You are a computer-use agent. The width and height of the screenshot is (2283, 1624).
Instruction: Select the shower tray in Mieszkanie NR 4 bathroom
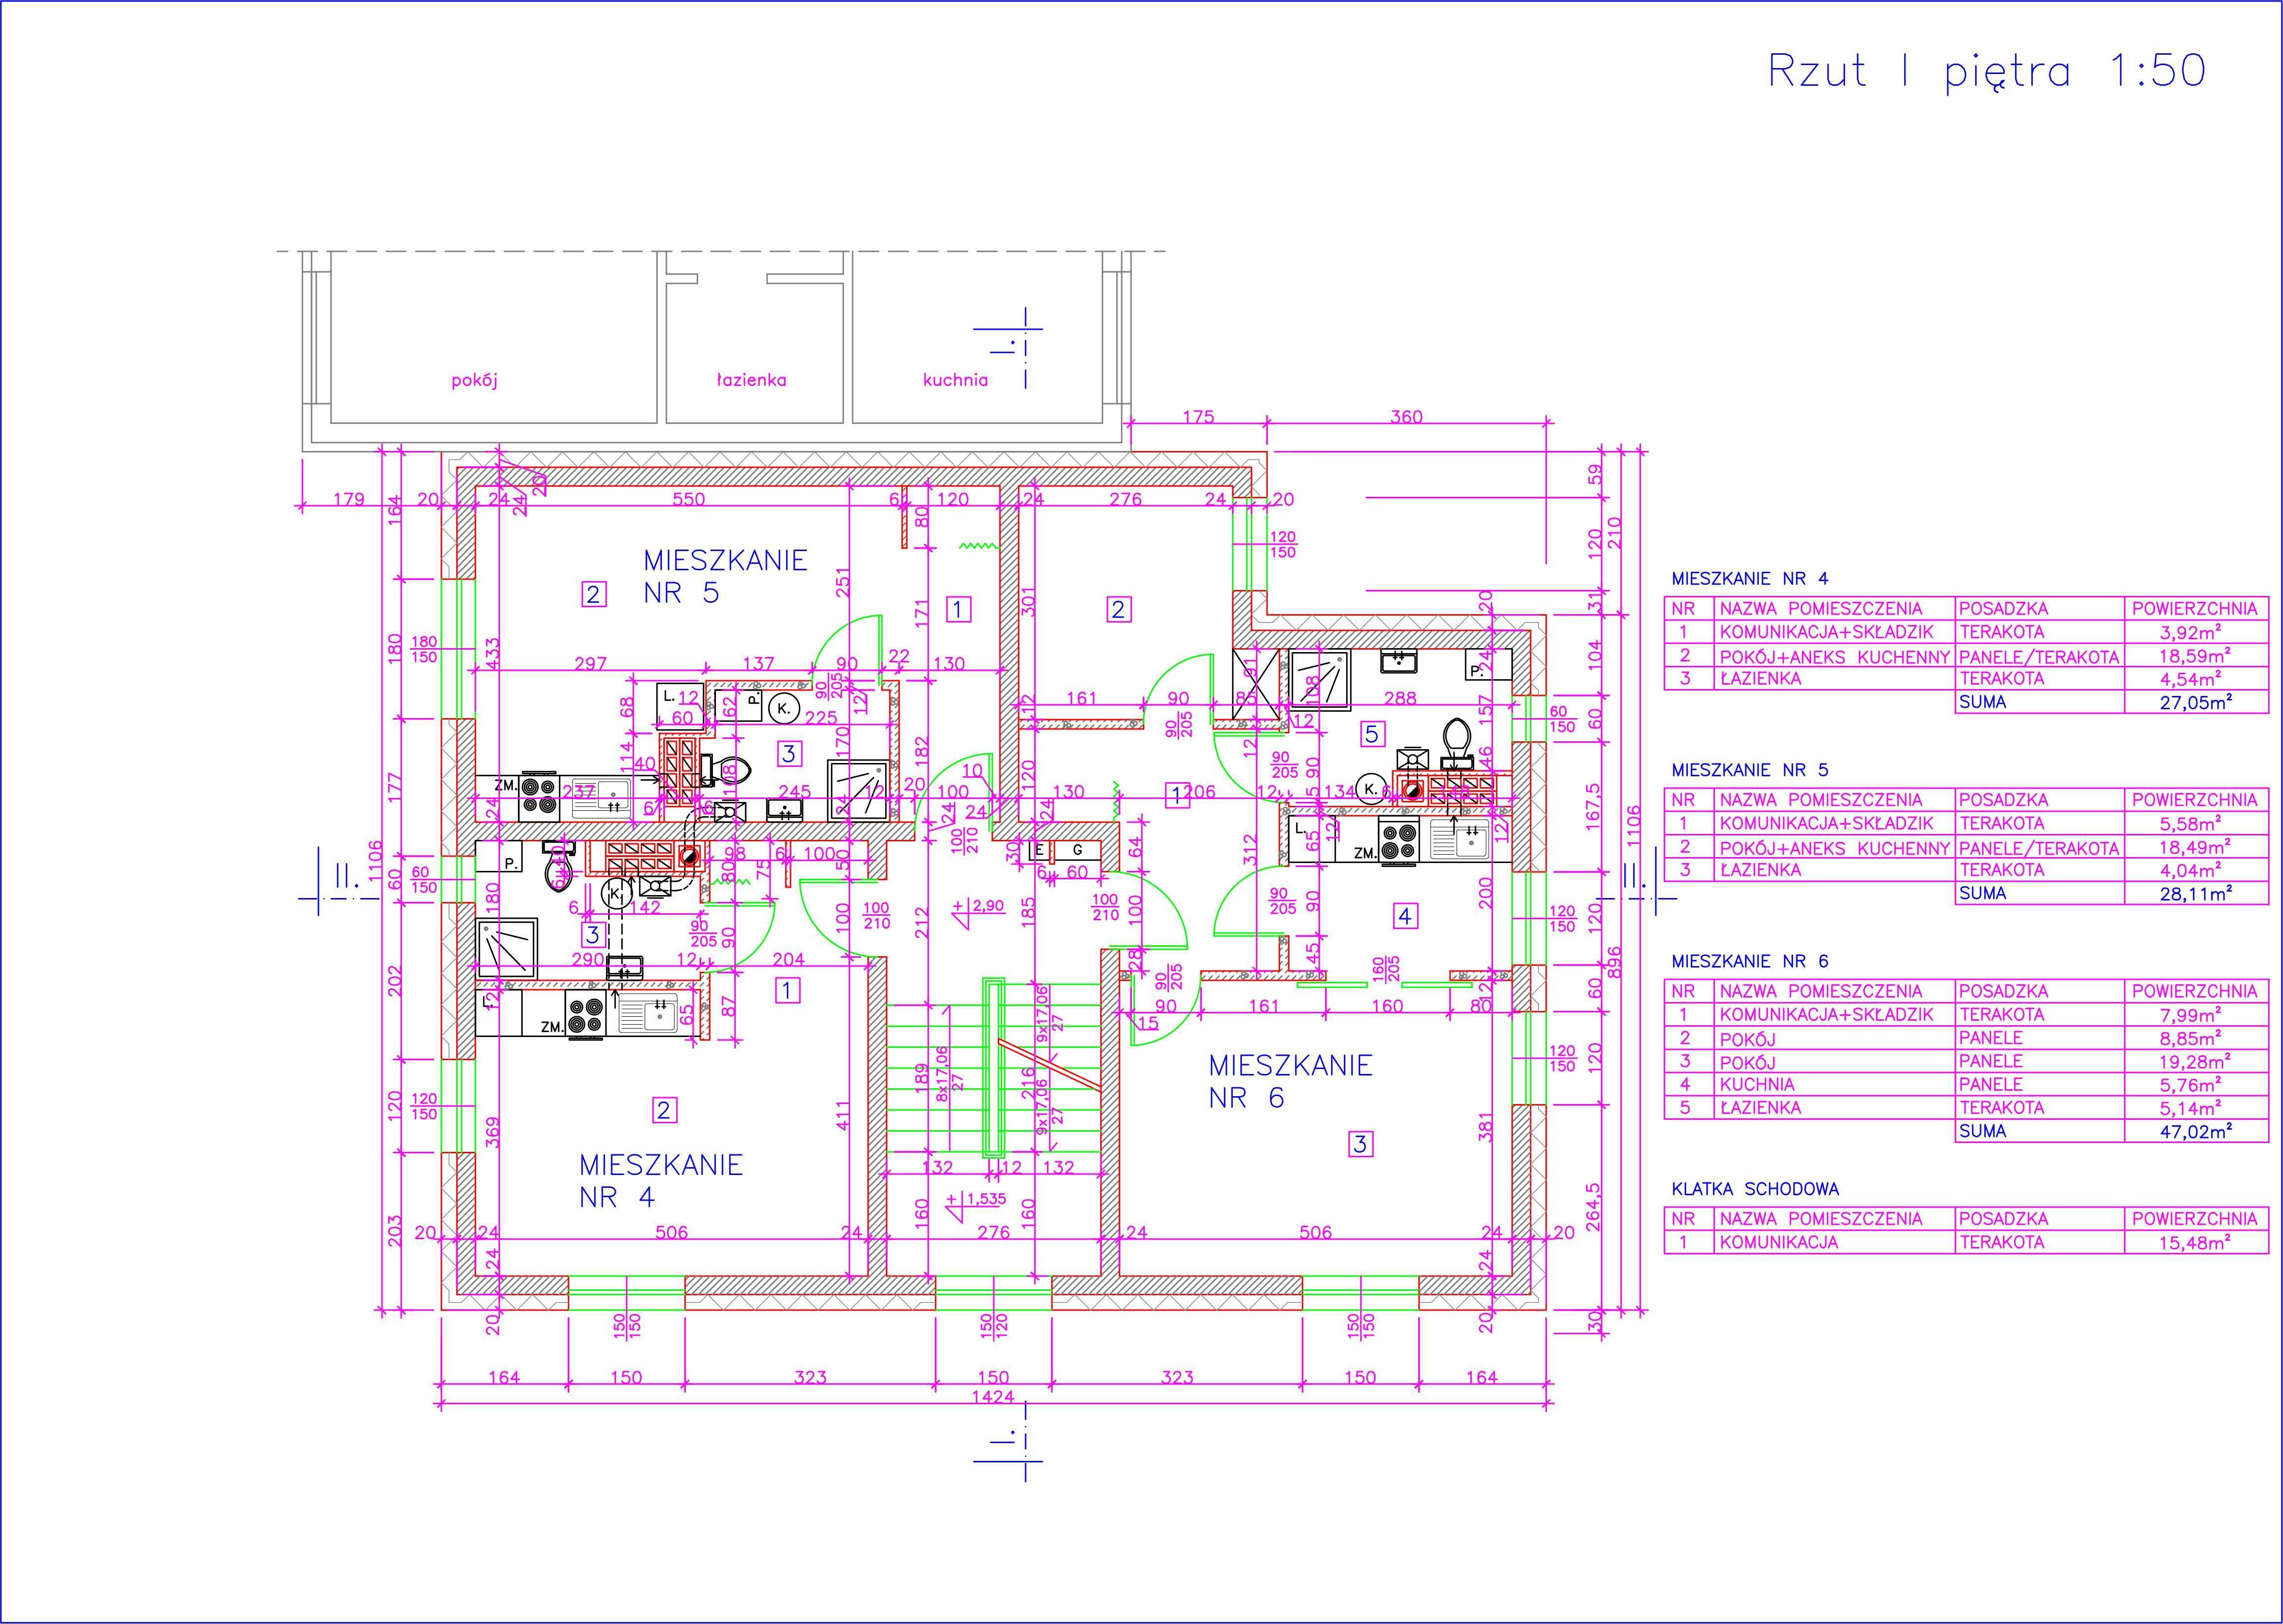(506, 949)
